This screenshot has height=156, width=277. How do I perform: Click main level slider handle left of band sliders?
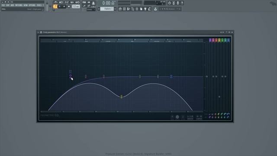(207, 77)
